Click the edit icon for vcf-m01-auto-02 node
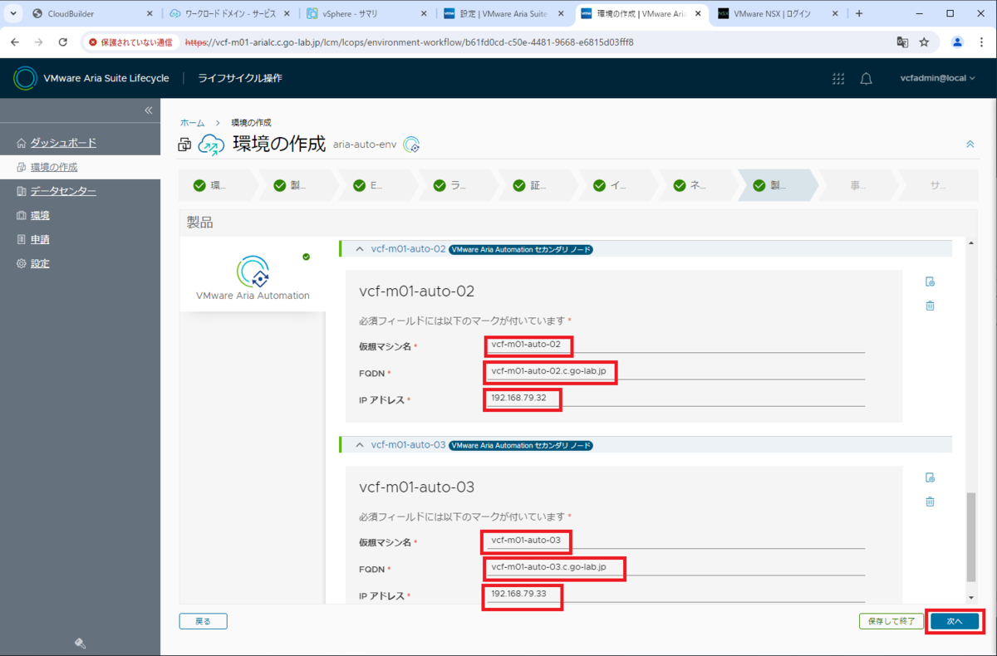This screenshot has width=997, height=656. click(930, 281)
